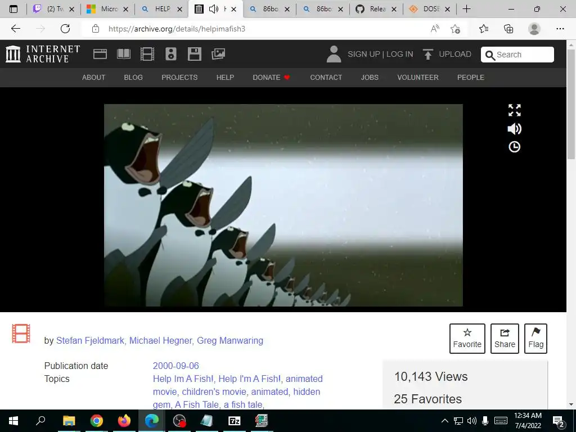This screenshot has width=576, height=432.
Task: Click the UPLOAD link text
Action: pos(455,55)
